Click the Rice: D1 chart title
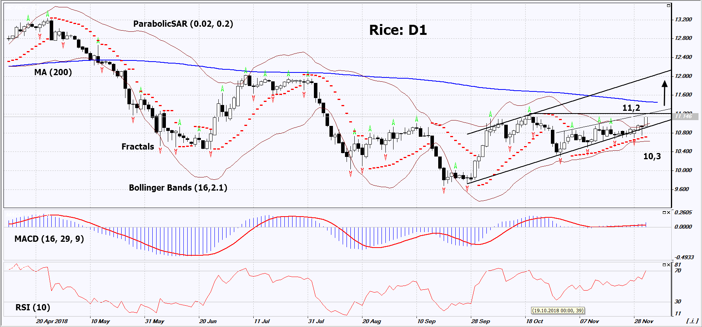Viewport: 702px width, 327px height. [397, 30]
